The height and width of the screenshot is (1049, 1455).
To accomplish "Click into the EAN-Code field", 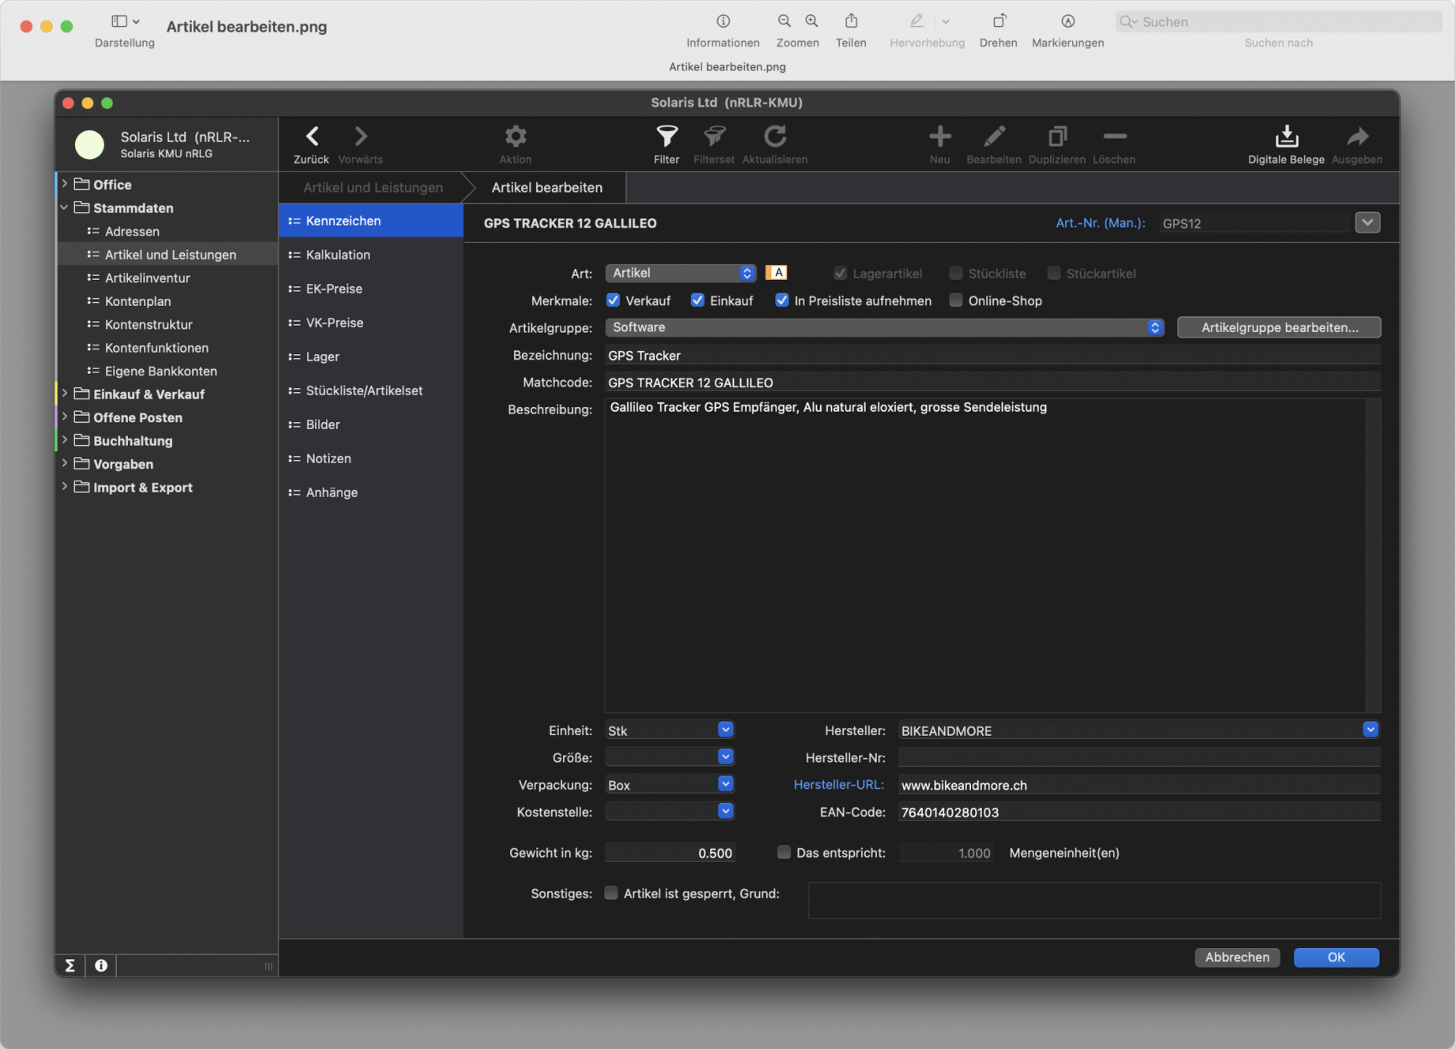I will click(1138, 812).
